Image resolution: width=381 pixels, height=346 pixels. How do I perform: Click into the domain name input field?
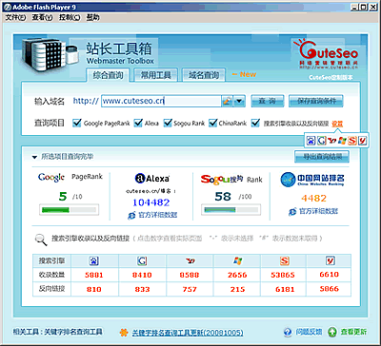click(x=161, y=101)
